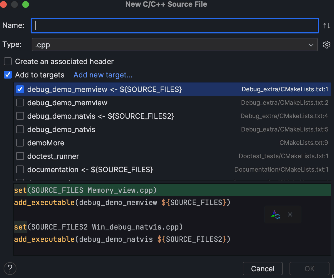
Task: Open help via the question mark icon
Action: 10,268
